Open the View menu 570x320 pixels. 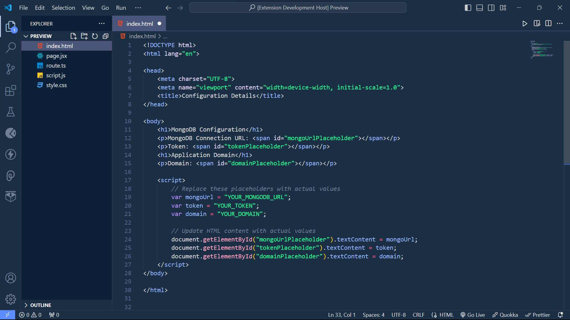tap(88, 8)
